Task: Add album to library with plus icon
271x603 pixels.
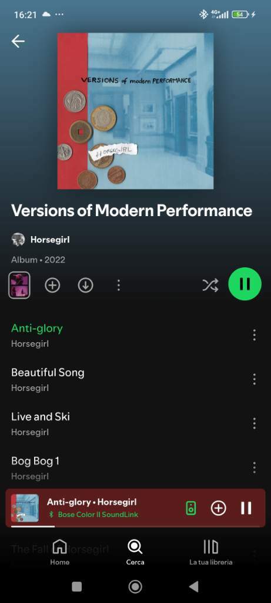Action: point(52,286)
